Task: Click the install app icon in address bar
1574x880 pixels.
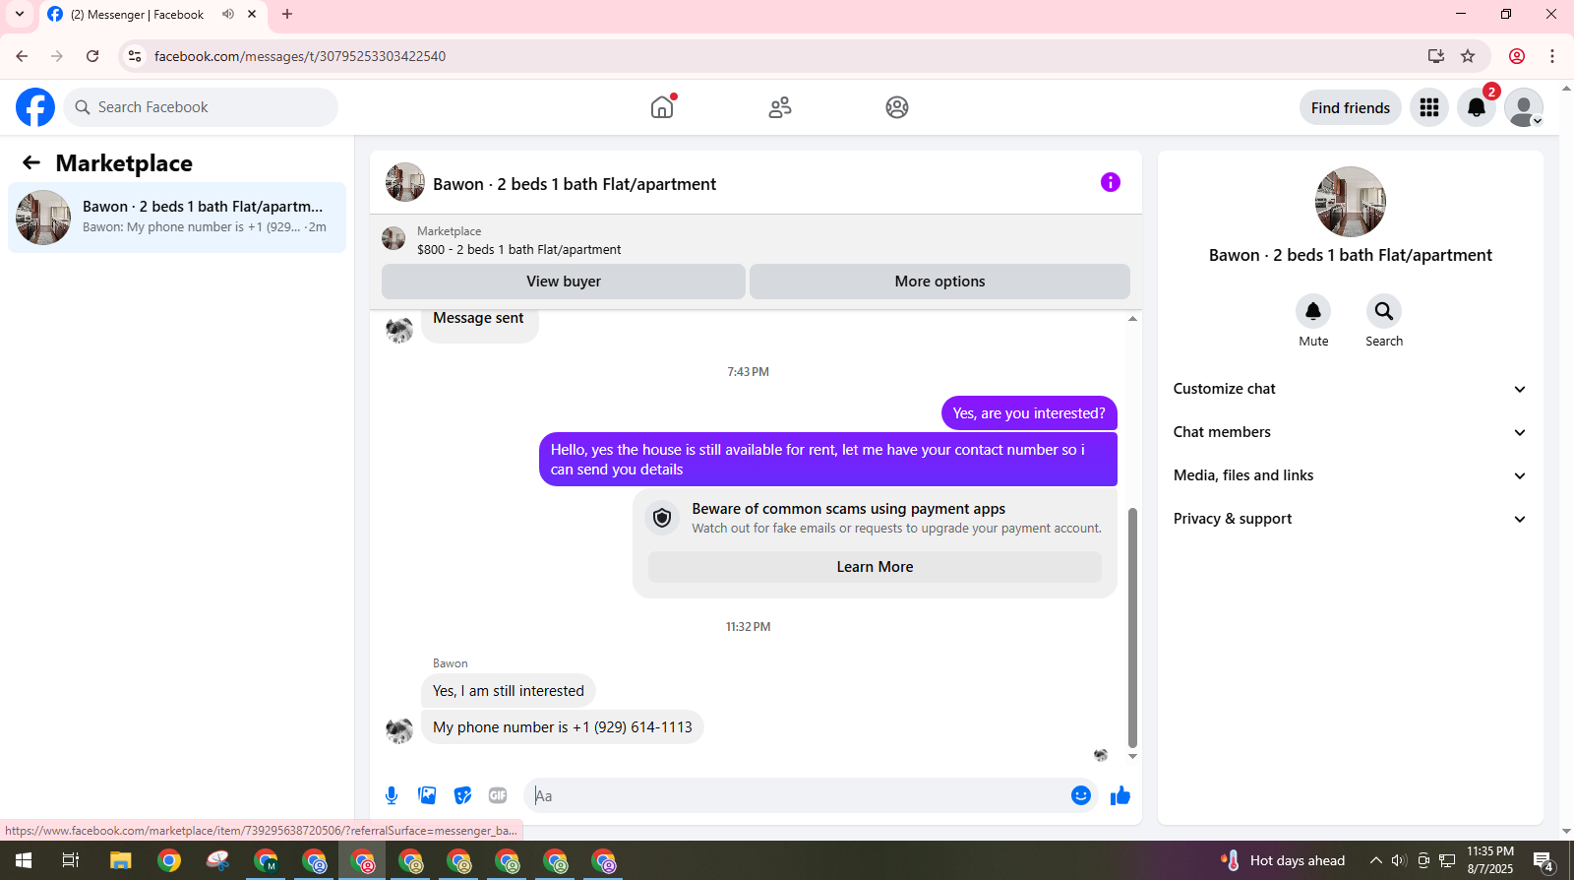Action: click(1436, 56)
